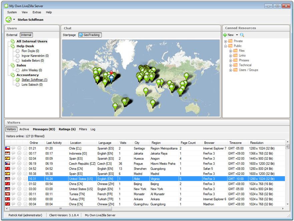Click the red marker on the map
This screenshot has width=294, height=221.
[x=111, y=72]
